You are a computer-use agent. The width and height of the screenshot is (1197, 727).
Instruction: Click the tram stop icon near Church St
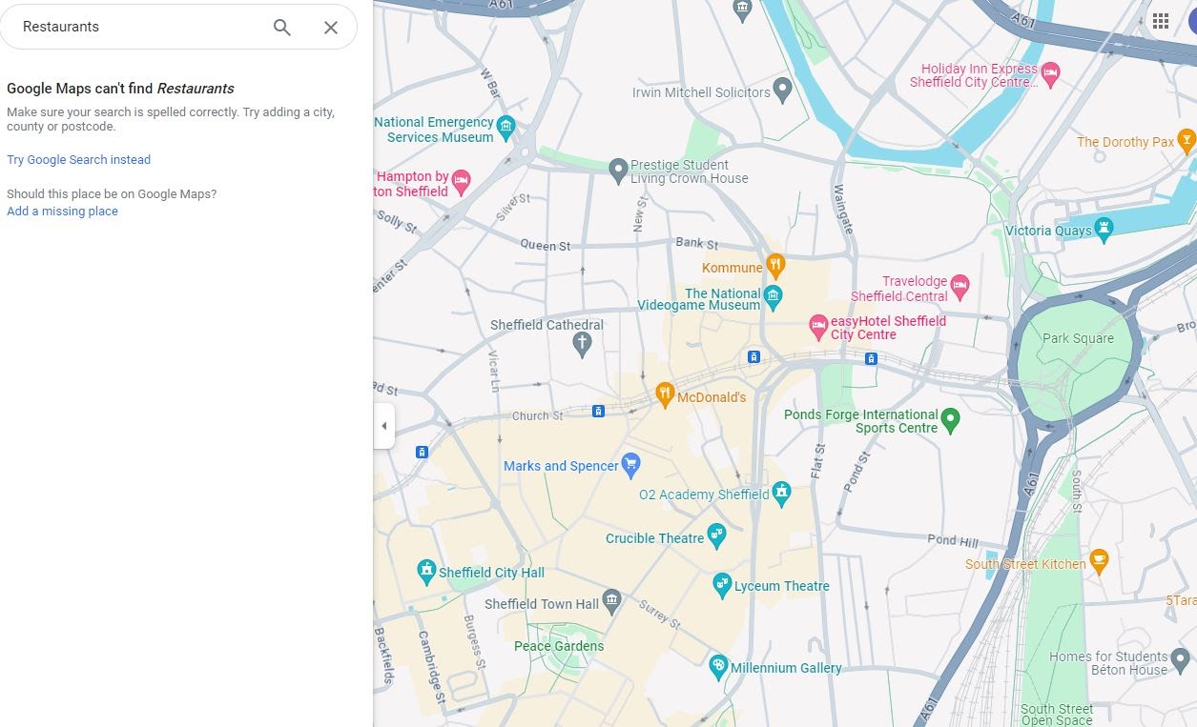click(x=598, y=412)
